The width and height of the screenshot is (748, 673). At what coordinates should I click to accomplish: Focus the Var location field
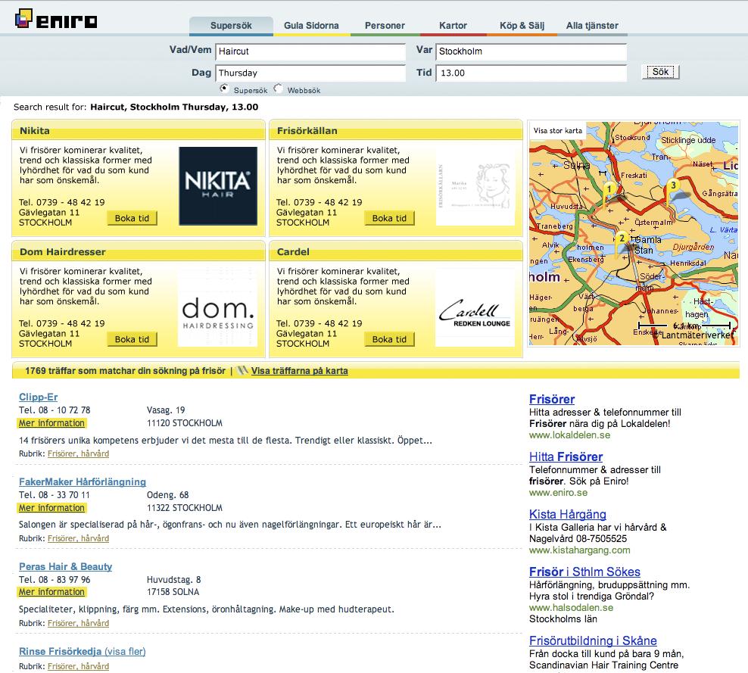coord(531,51)
